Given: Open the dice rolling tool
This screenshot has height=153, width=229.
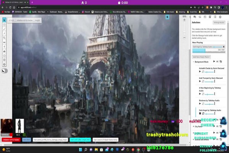Looking at the screenshot, I should pos(4,60).
